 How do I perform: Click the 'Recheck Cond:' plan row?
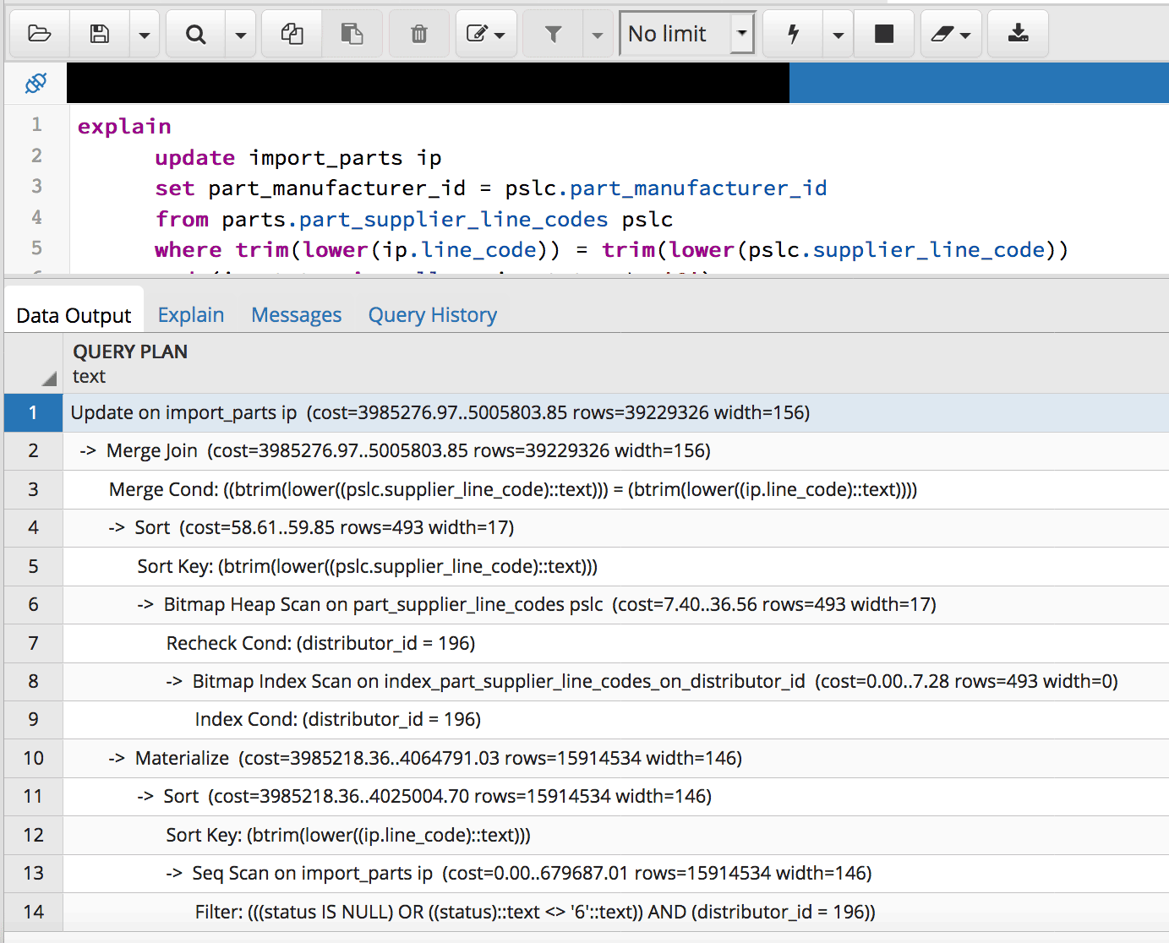pos(616,643)
